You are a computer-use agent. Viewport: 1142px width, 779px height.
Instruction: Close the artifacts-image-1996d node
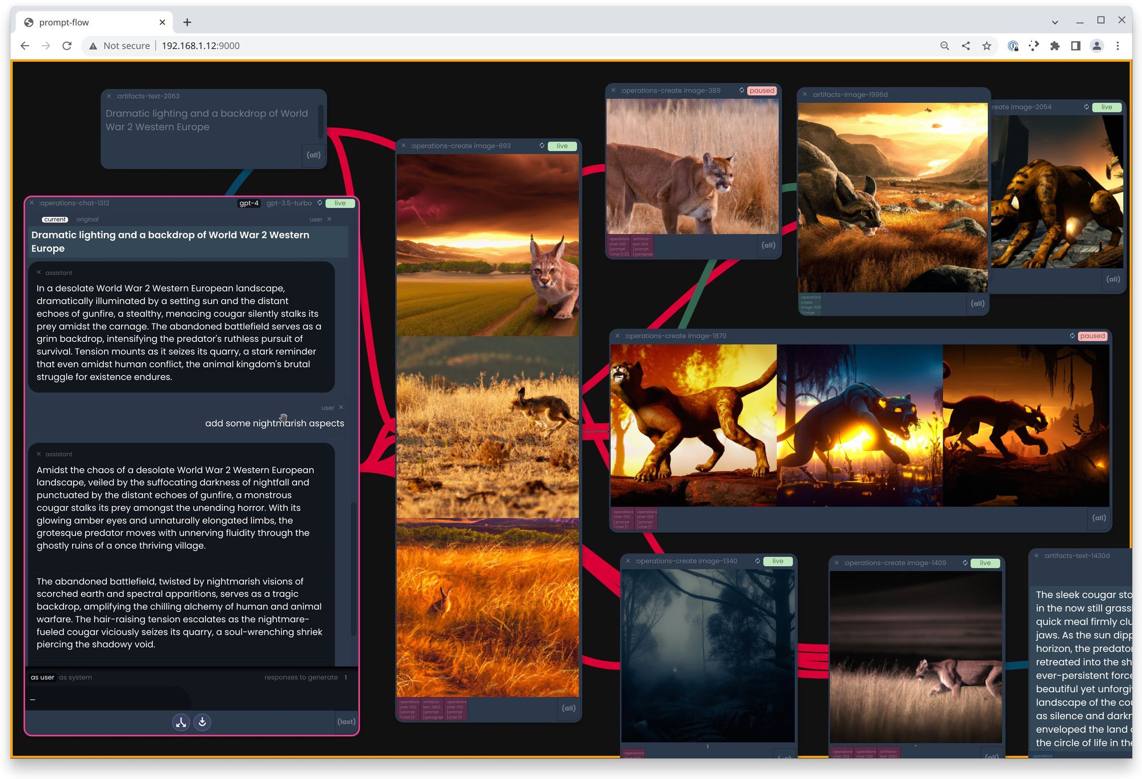[x=805, y=95]
